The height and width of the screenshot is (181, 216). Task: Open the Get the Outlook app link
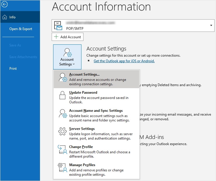point(124,61)
